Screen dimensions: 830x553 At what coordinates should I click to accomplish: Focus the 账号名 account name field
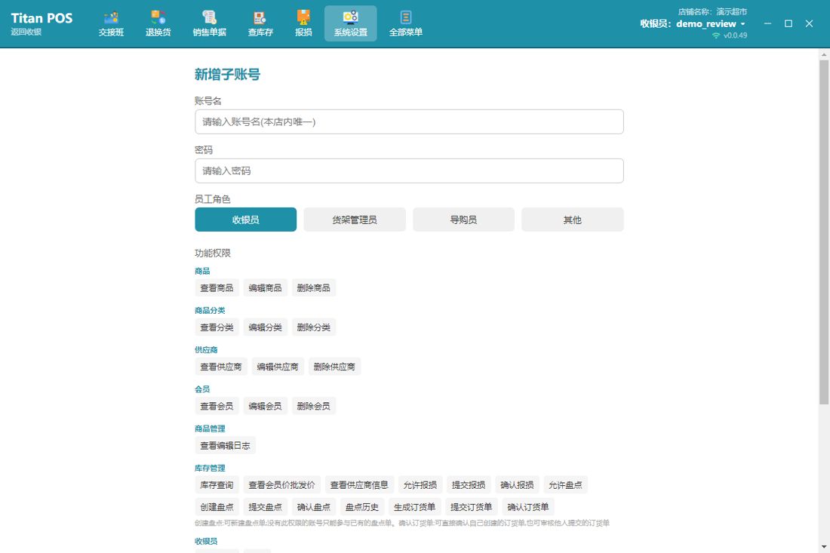pyautogui.click(x=409, y=121)
